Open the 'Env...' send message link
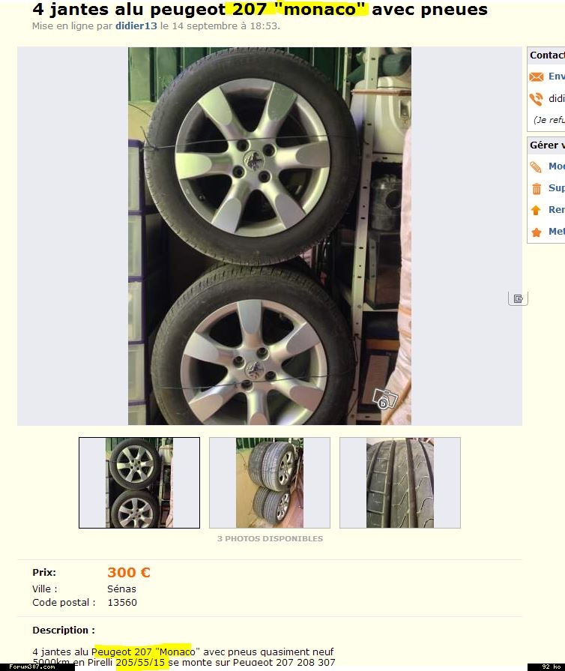The height and width of the screenshot is (671, 565). coord(557,76)
